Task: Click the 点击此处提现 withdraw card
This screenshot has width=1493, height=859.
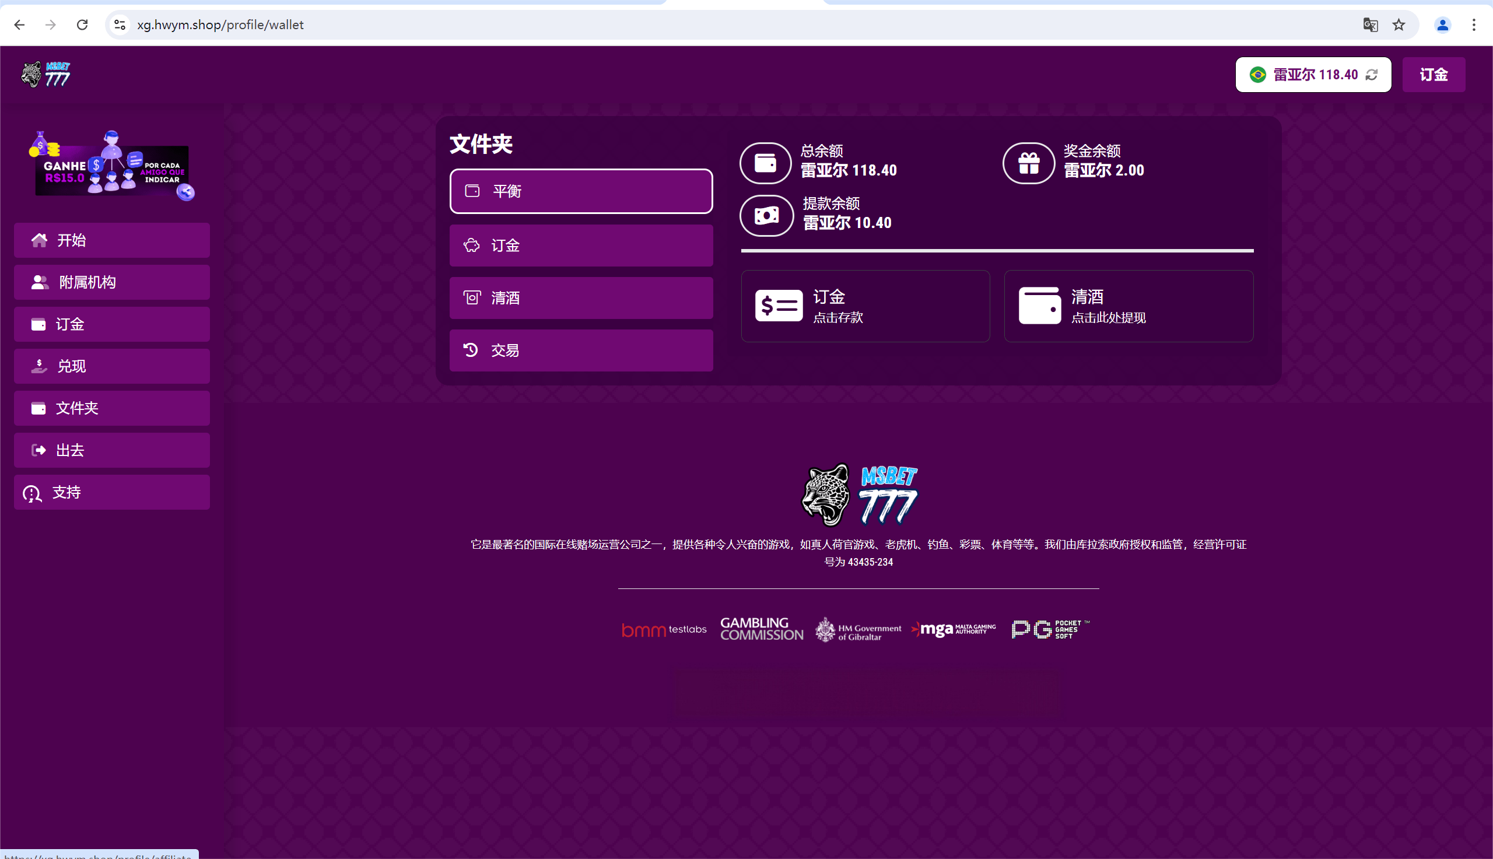Action: click(x=1128, y=306)
